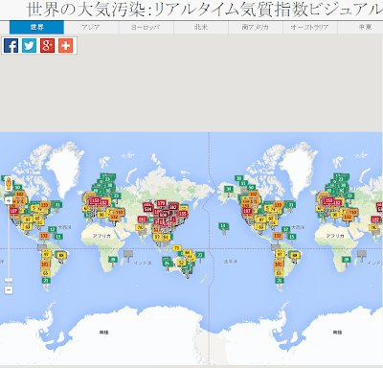The image size is (383, 368).
Task: Click the Twitter share icon
Action: click(x=29, y=45)
